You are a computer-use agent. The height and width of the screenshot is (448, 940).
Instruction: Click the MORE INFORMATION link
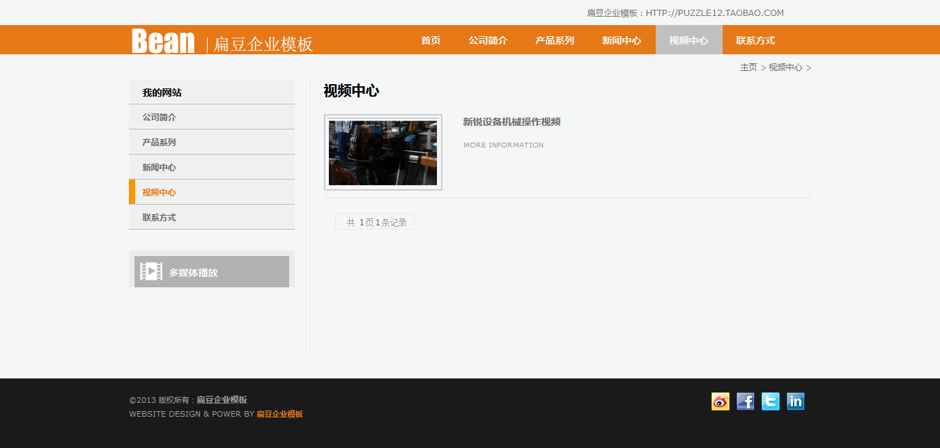(503, 145)
